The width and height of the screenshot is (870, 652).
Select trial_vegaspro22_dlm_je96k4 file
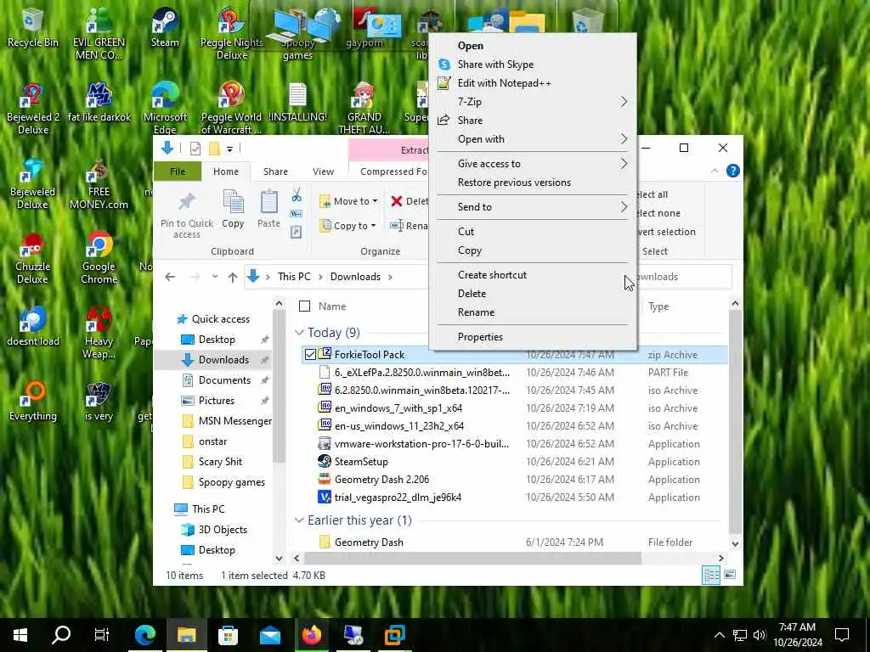[398, 497]
